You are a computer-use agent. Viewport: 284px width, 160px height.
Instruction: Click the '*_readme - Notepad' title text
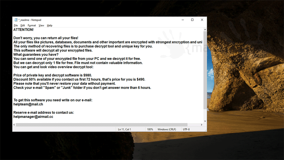(x=30, y=20)
